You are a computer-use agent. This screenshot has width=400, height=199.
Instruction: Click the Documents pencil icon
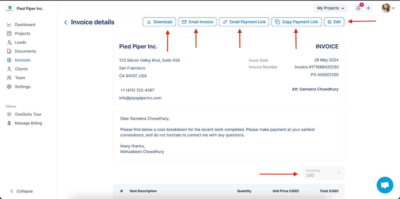(9, 51)
